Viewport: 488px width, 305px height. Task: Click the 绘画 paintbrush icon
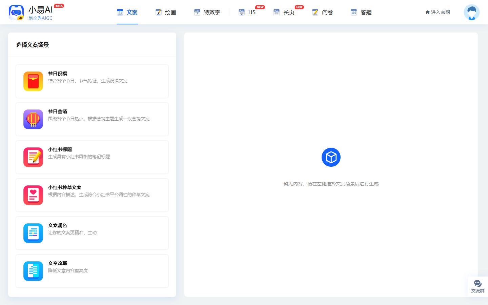(159, 12)
